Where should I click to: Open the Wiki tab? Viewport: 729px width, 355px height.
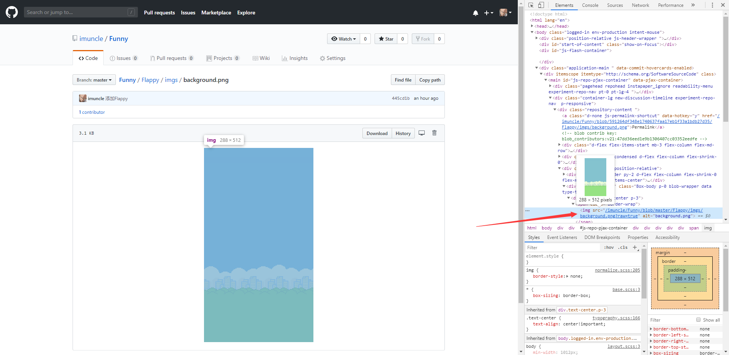tap(261, 58)
